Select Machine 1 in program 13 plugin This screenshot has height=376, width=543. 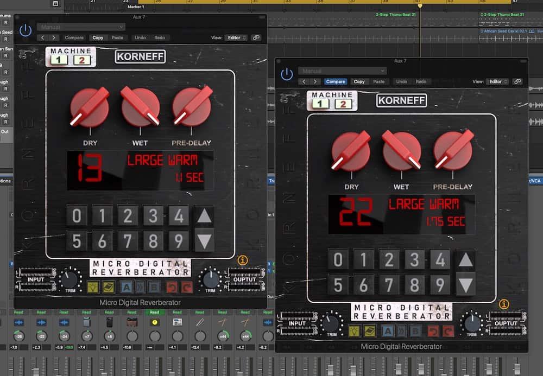tap(59, 60)
